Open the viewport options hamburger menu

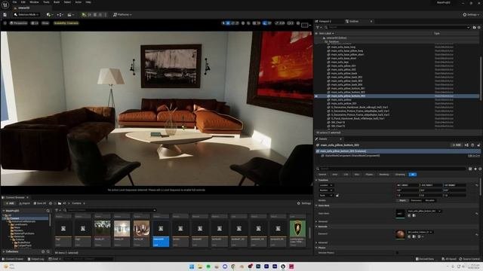coord(5,23)
